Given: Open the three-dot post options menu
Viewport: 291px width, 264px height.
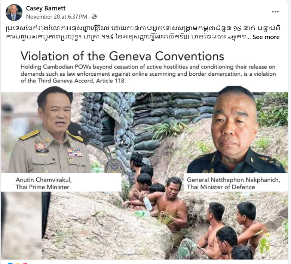Looking at the screenshot, I should click(275, 12).
